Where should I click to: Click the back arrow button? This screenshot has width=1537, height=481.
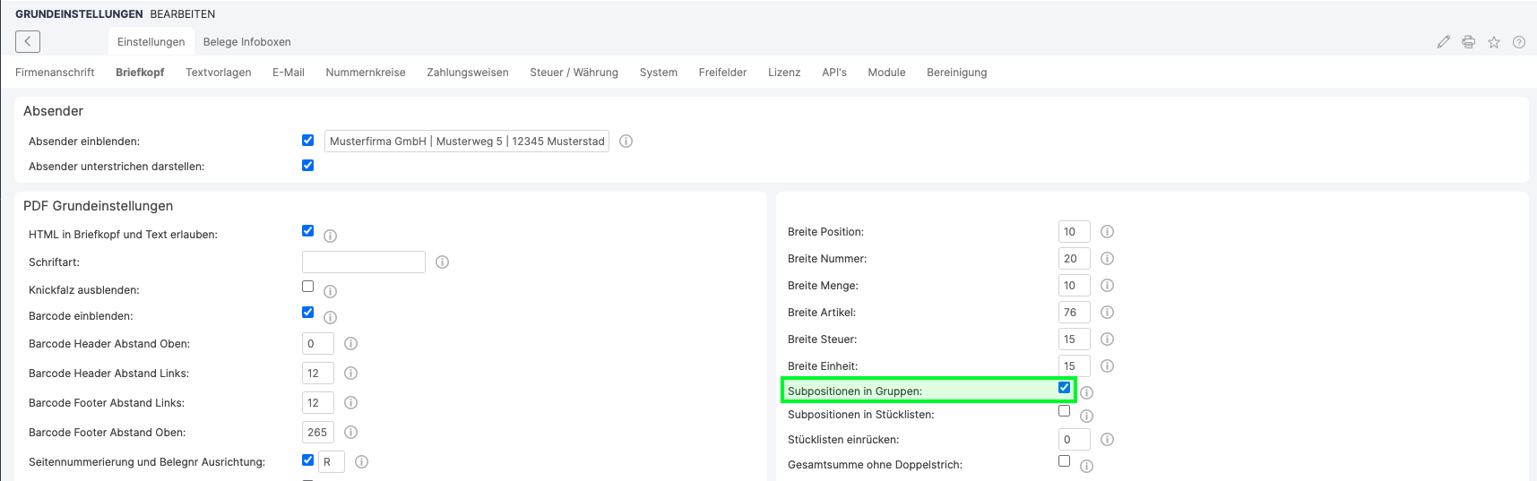[x=28, y=41]
